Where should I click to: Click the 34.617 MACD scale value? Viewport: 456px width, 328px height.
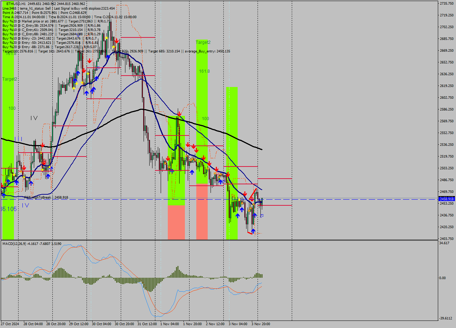click(x=444, y=243)
